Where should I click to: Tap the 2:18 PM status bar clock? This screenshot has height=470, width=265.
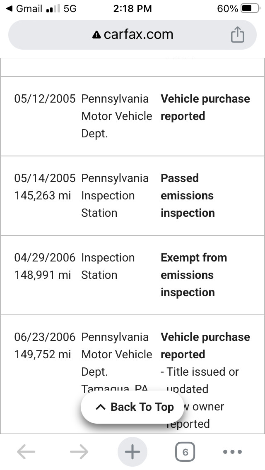132,8
